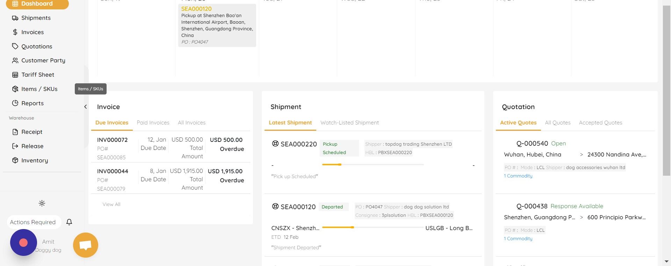Click the Quotations tag icon
Image resolution: width=671 pixels, height=266 pixels.
(15, 46)
